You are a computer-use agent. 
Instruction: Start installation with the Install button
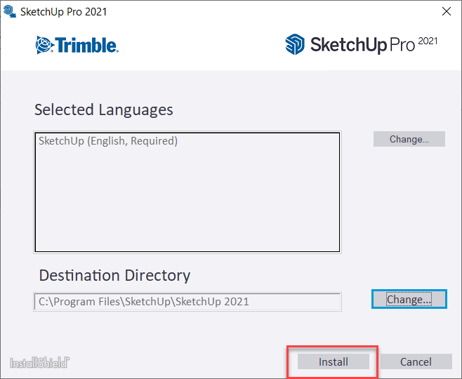tap(333, 361)
